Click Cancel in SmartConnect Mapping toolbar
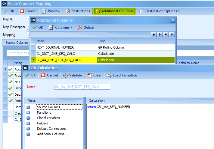Image resolution: width=214 pixels, height=149 pixels. (x=28, y=11)
